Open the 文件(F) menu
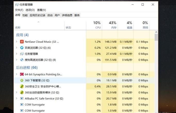This screenshot has height=113, width=176. tap(19, 10)
